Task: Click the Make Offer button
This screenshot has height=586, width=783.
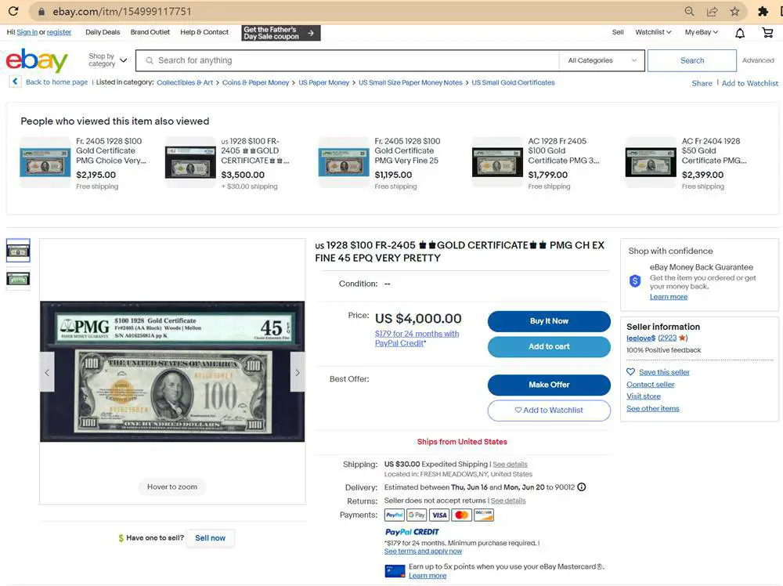Action: tap(549, 385)
